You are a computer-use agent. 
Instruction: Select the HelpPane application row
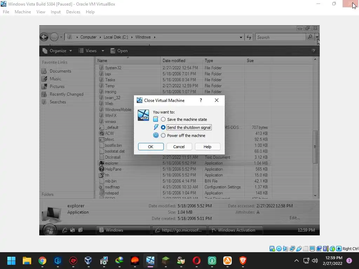click(183, 169)
